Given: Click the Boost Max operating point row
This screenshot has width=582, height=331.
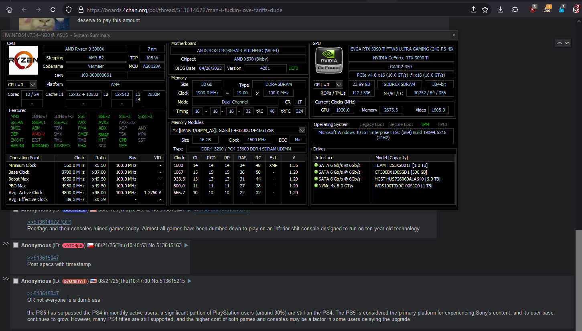Looking at the screenshot, I should point(85,179).
